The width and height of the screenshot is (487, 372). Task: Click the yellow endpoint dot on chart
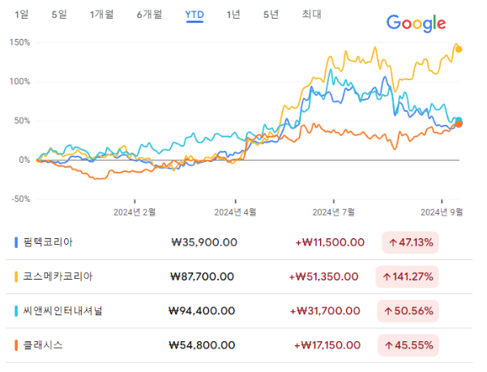(x=459, y=49)
